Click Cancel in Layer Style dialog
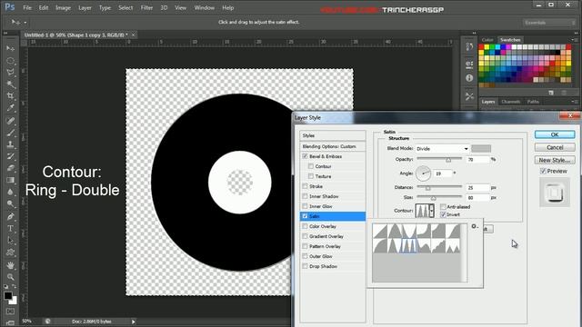This screenshot has height=327, width=582. [x=555, y=147]
